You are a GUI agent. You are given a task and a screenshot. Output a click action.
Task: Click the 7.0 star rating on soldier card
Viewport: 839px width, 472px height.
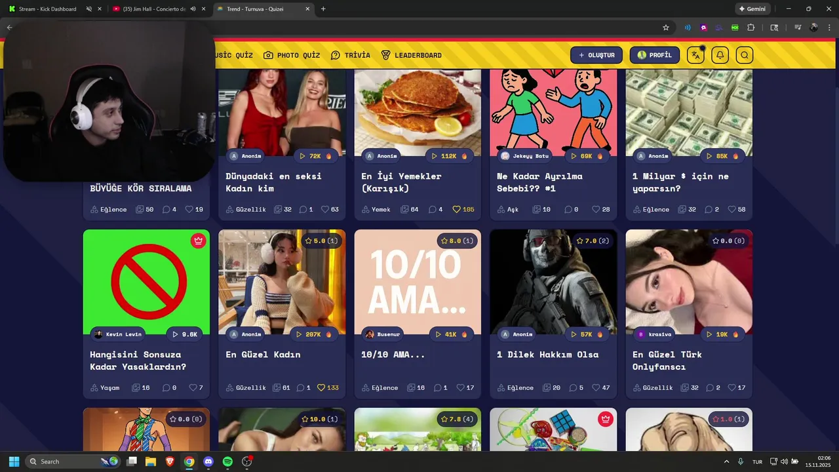coord(593,241)
